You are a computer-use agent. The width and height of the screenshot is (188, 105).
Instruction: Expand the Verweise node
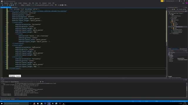click(170, 19)
